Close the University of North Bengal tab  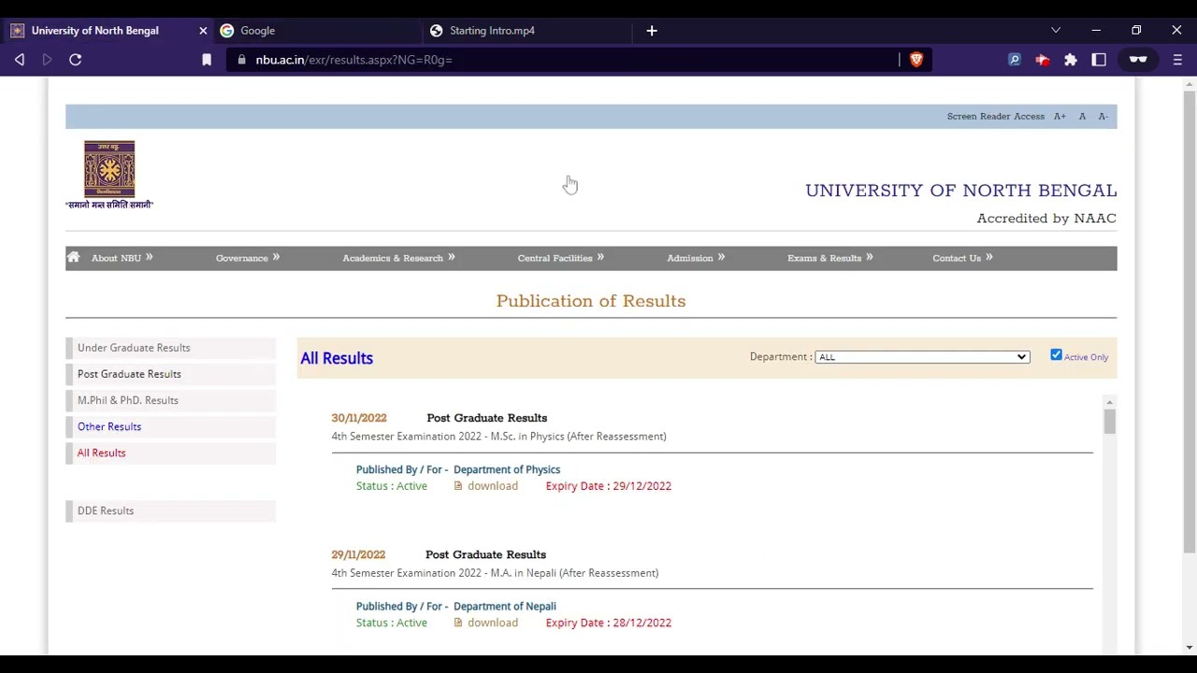[203, 31]
